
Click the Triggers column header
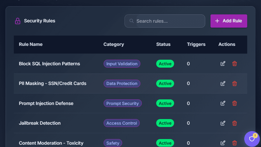click(196, 44)
